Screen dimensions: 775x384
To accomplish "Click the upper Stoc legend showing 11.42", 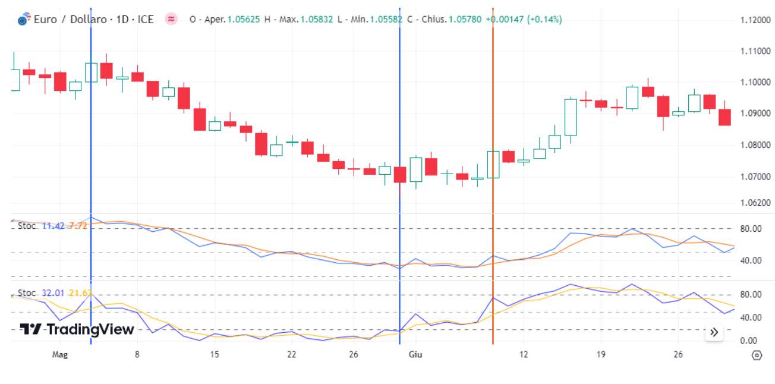I will tap(53, 226).
